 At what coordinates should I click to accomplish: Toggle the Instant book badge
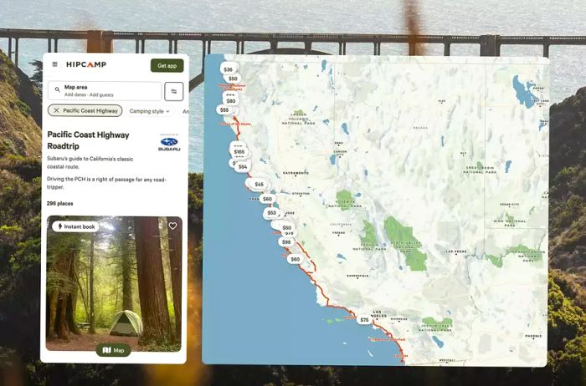(x=76, y=226)
